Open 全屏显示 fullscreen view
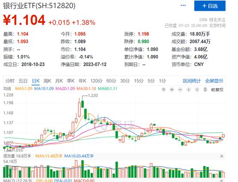Viewport: 238px width, 182px height. pos(214,81)
